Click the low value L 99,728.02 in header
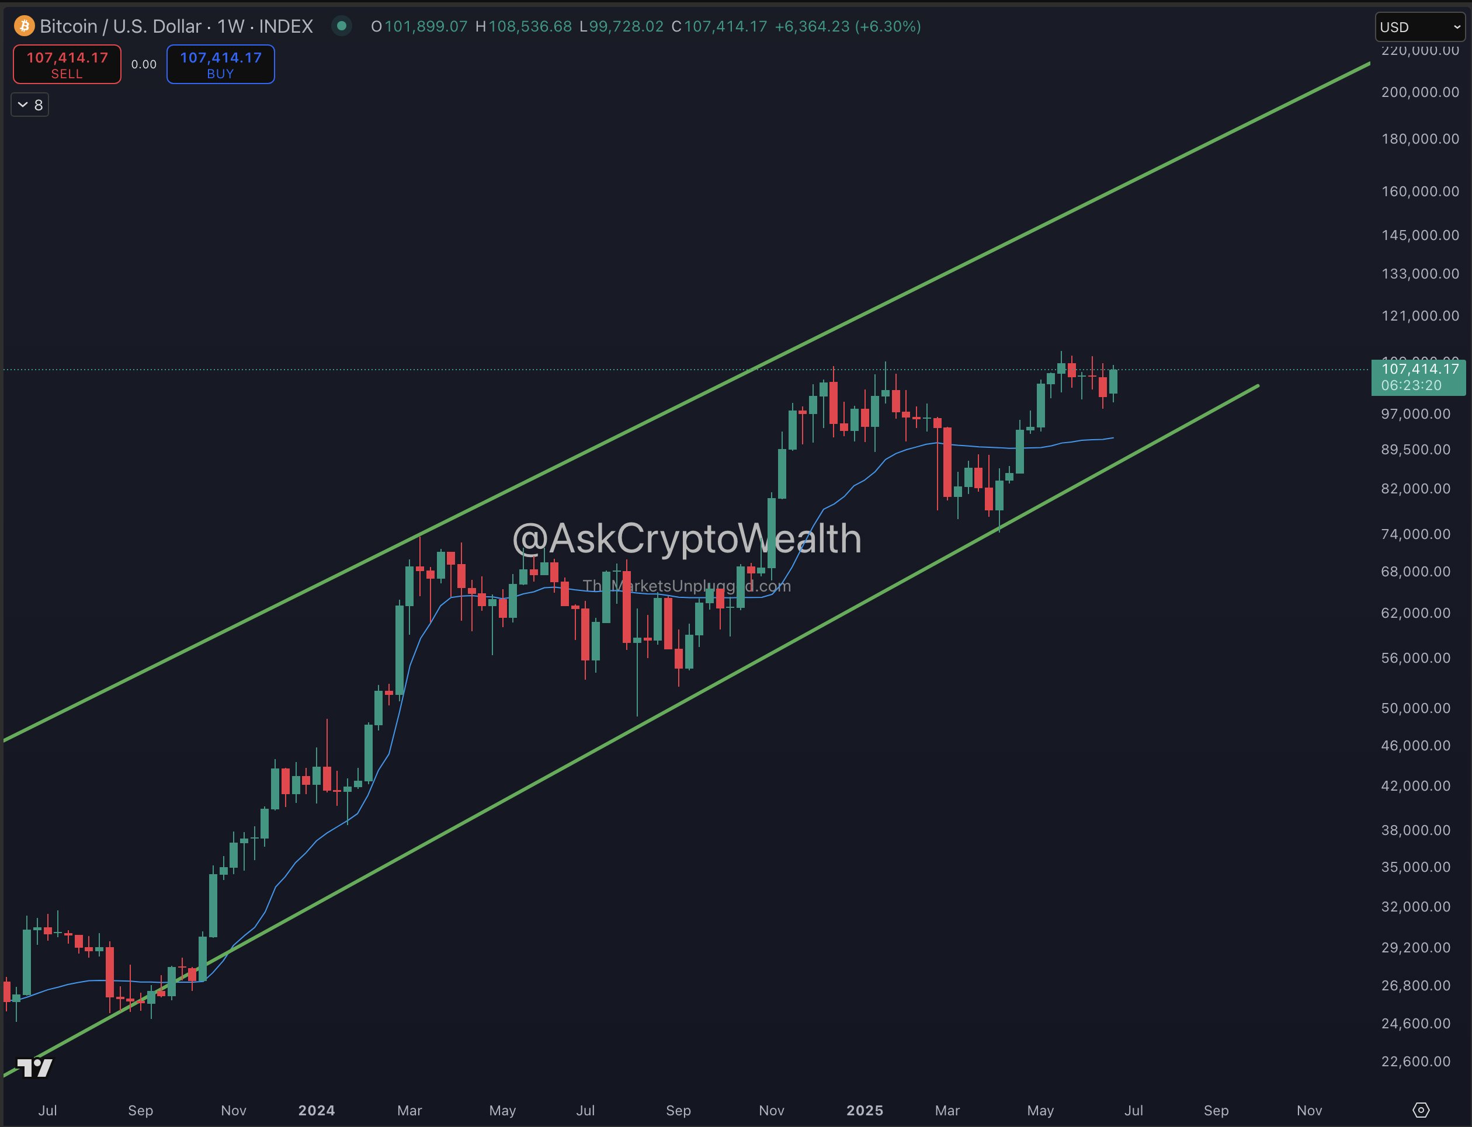This screenshot has width=1472, height=1127. pyautogui.click(x=622, y=26)
